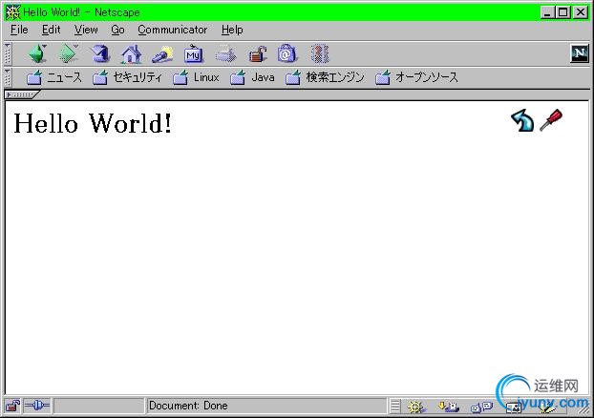The image size is (594, 418).
Task: Click the Back navigation arrow
Action: click(36, 54)
